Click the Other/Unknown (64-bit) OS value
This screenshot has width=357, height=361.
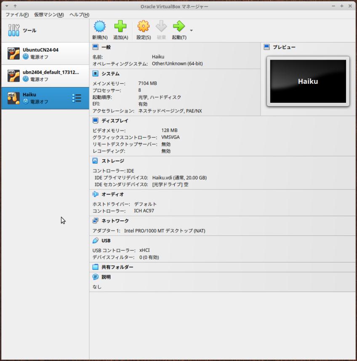coord(177,64)
